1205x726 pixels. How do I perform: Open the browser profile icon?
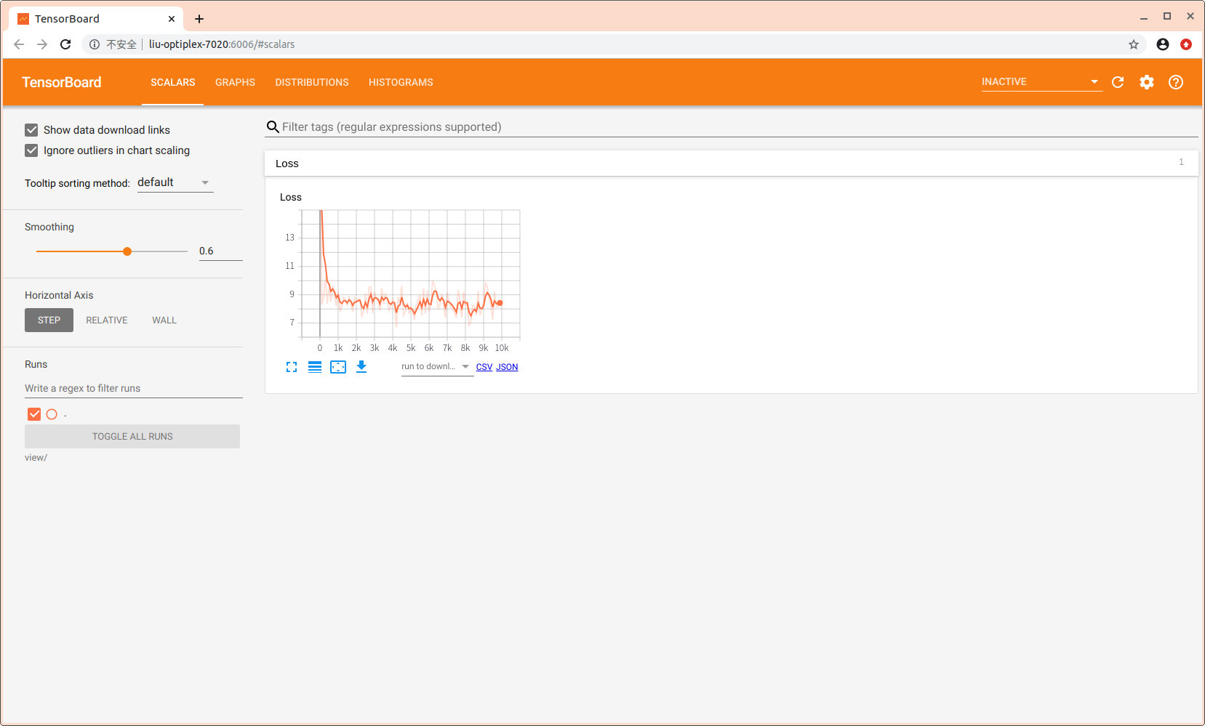1163,44
